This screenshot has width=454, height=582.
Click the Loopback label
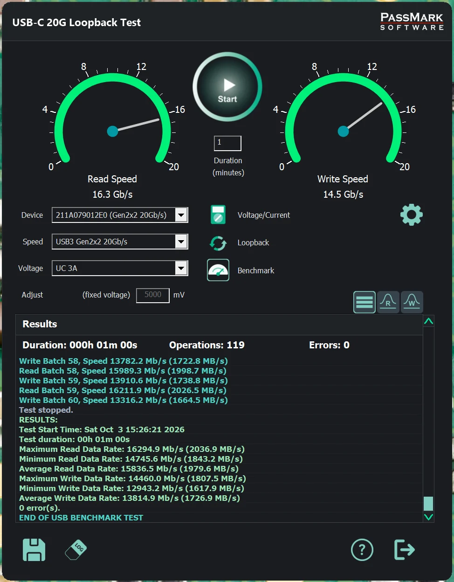tap(254, 242)
